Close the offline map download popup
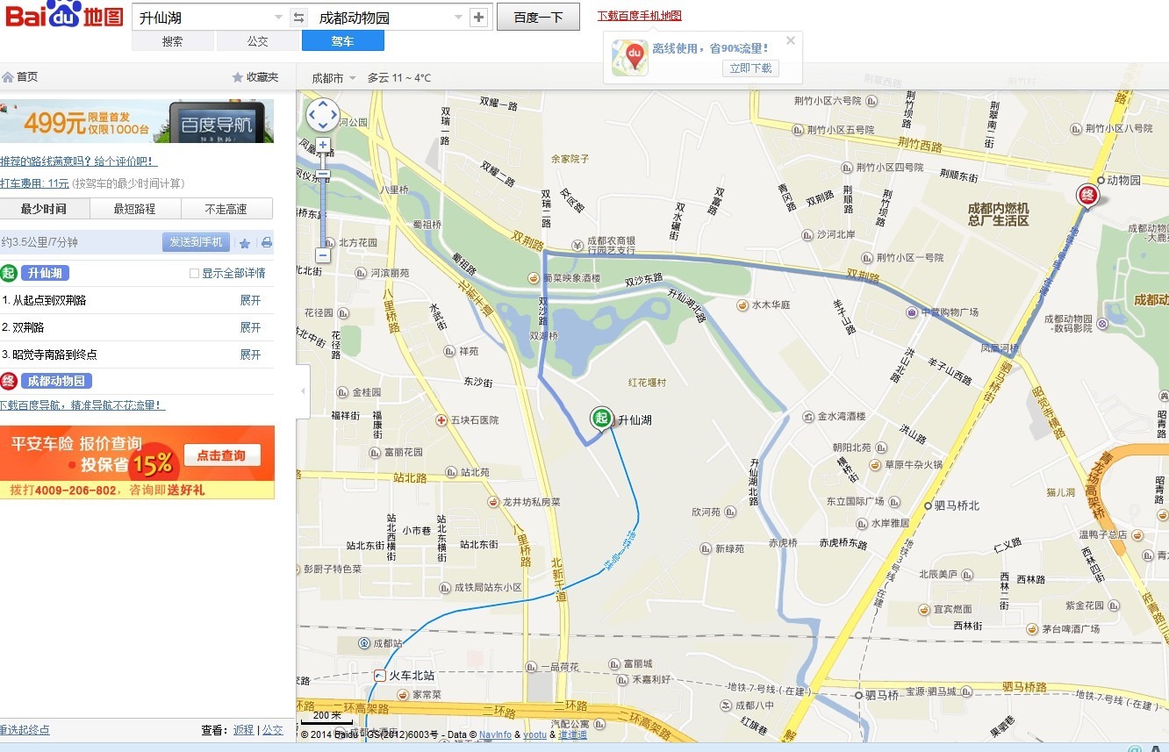This screenshot has width=1169, height=752. click(791, 40)
